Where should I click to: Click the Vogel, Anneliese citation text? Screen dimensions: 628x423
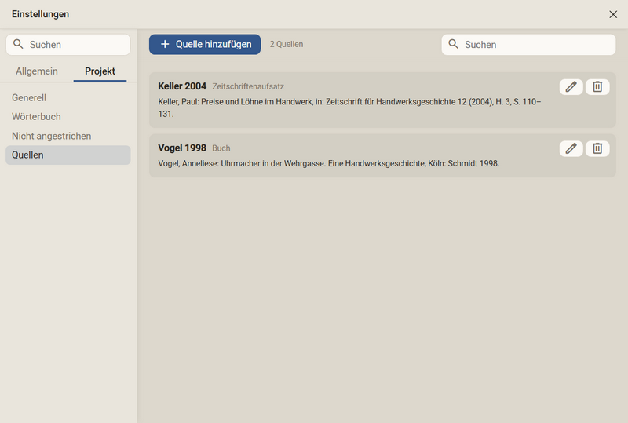(328, 163)
